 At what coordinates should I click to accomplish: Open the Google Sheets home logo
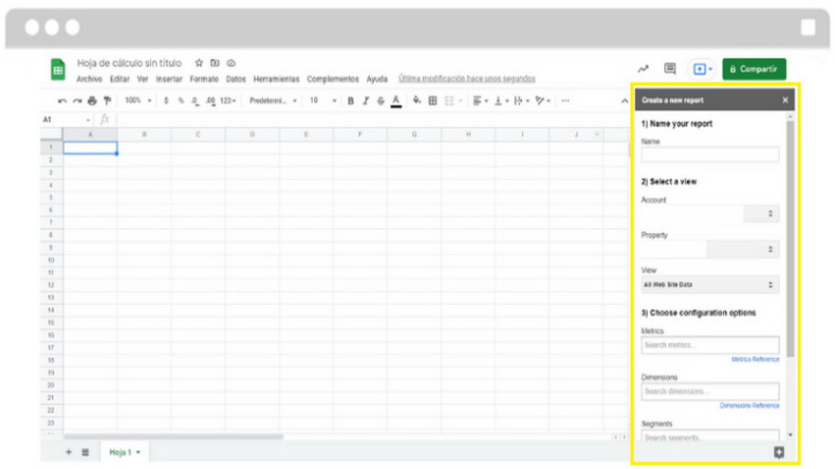click(x=58, y=70)
